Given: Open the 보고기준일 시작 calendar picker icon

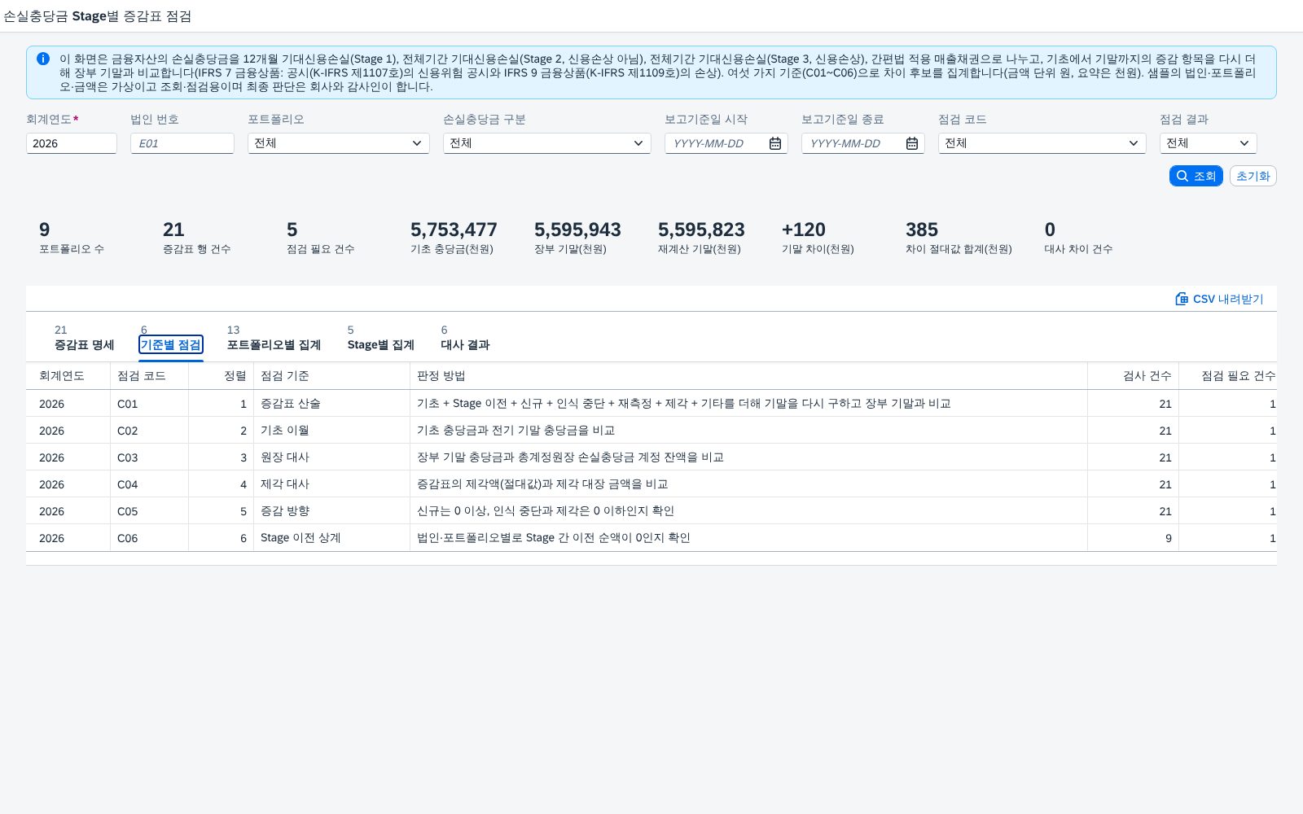Looking at the screenshot, I should 775,143.
